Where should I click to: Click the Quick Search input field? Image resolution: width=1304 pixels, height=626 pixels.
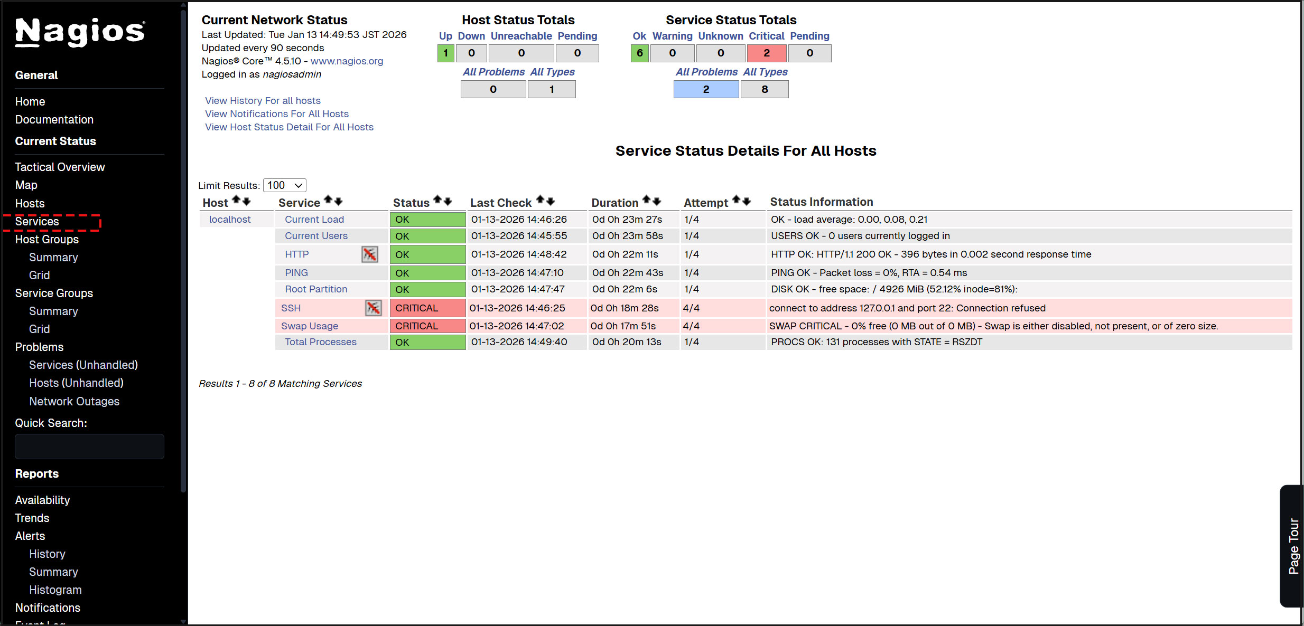coord(89,447)
